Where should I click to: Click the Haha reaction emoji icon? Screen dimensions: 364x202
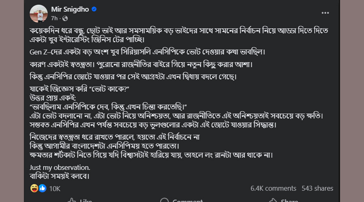click(35, 188)
